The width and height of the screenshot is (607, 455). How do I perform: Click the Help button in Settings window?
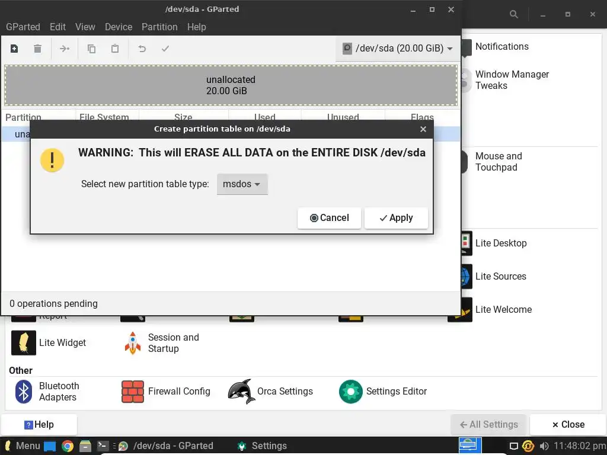39,424
